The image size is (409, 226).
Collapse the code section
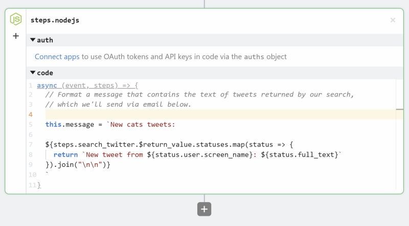(x=33, y=72)
